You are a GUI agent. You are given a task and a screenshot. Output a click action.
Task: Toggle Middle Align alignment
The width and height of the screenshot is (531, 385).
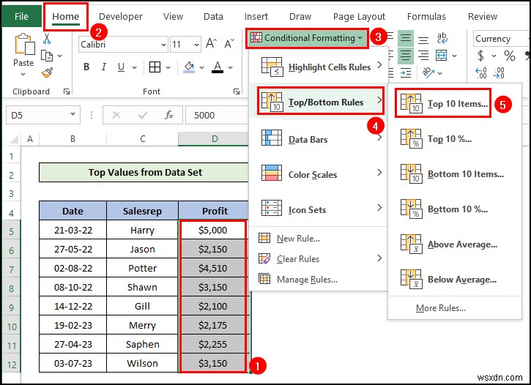406,38
